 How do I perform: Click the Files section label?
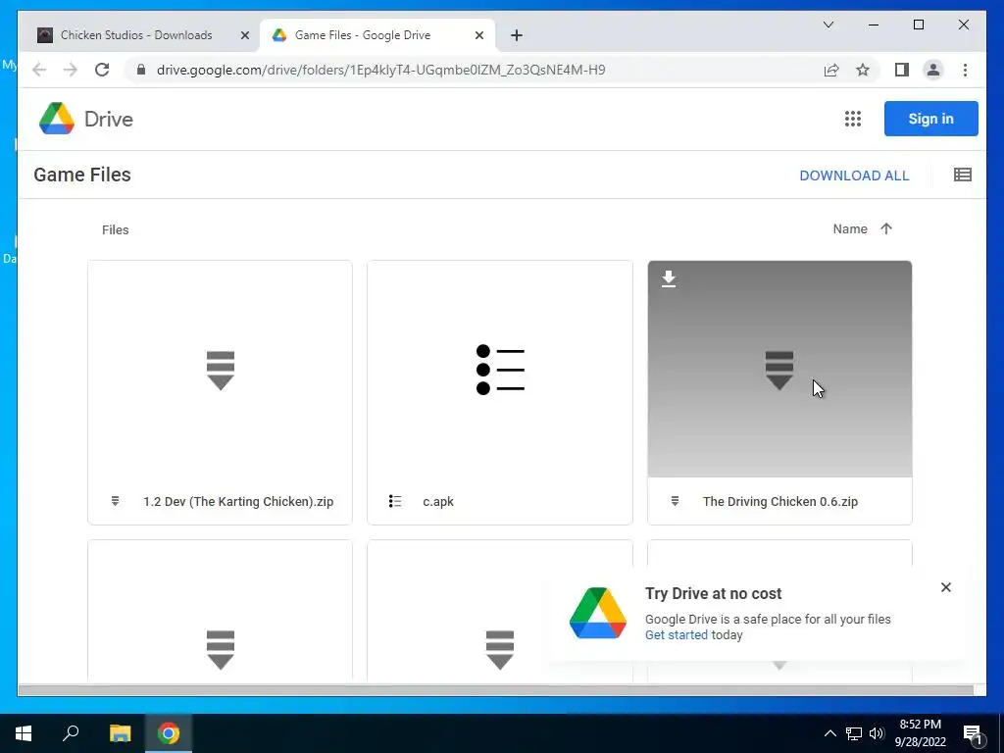point(116,229)
